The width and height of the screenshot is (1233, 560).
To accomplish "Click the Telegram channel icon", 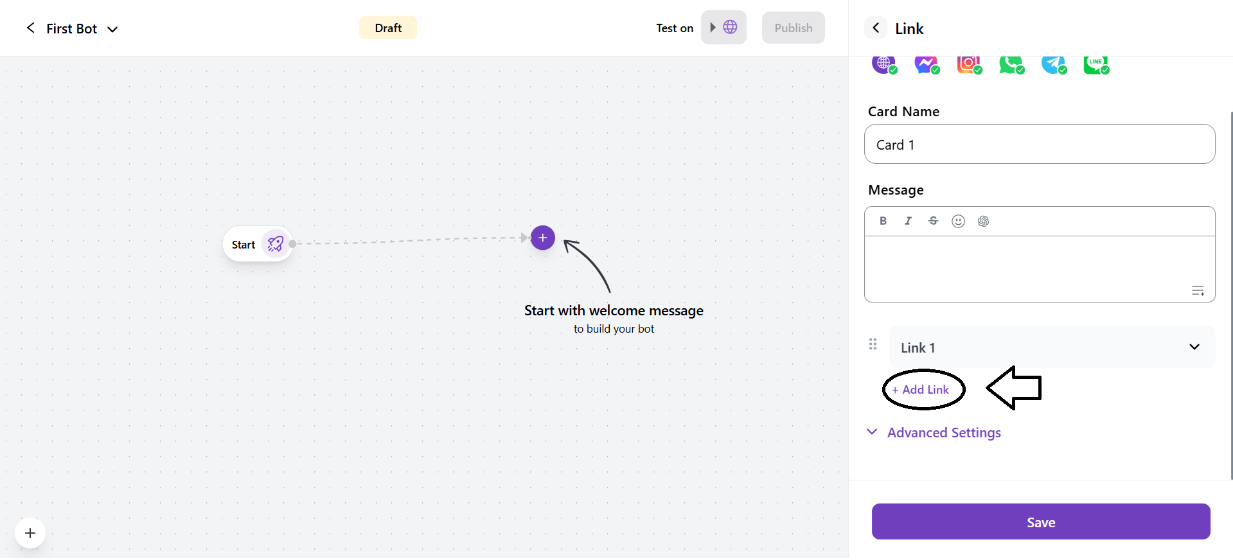I will click(x=1053, y=64).
